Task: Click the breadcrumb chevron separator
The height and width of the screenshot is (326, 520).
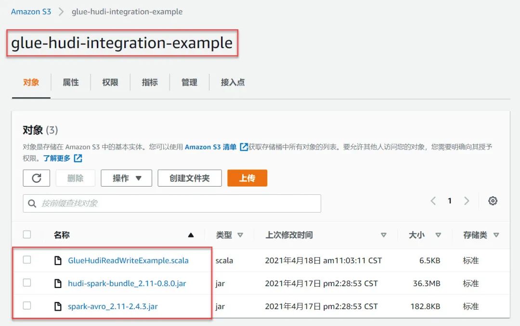Action: (x=61, y=12)
